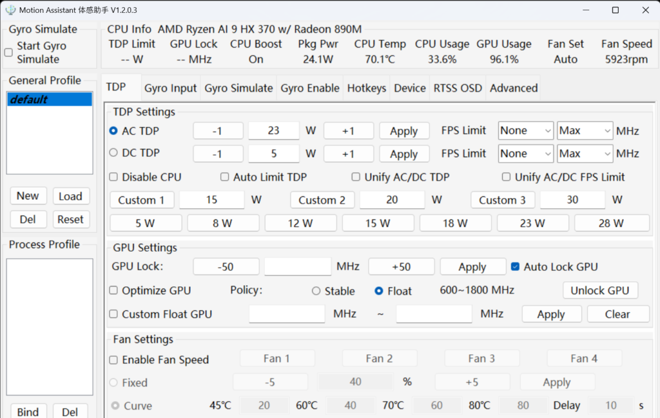This screenshot has height=418, width=660.
Task: Click the DC TDP wattage field showing 5
Action: pos(273,154)
